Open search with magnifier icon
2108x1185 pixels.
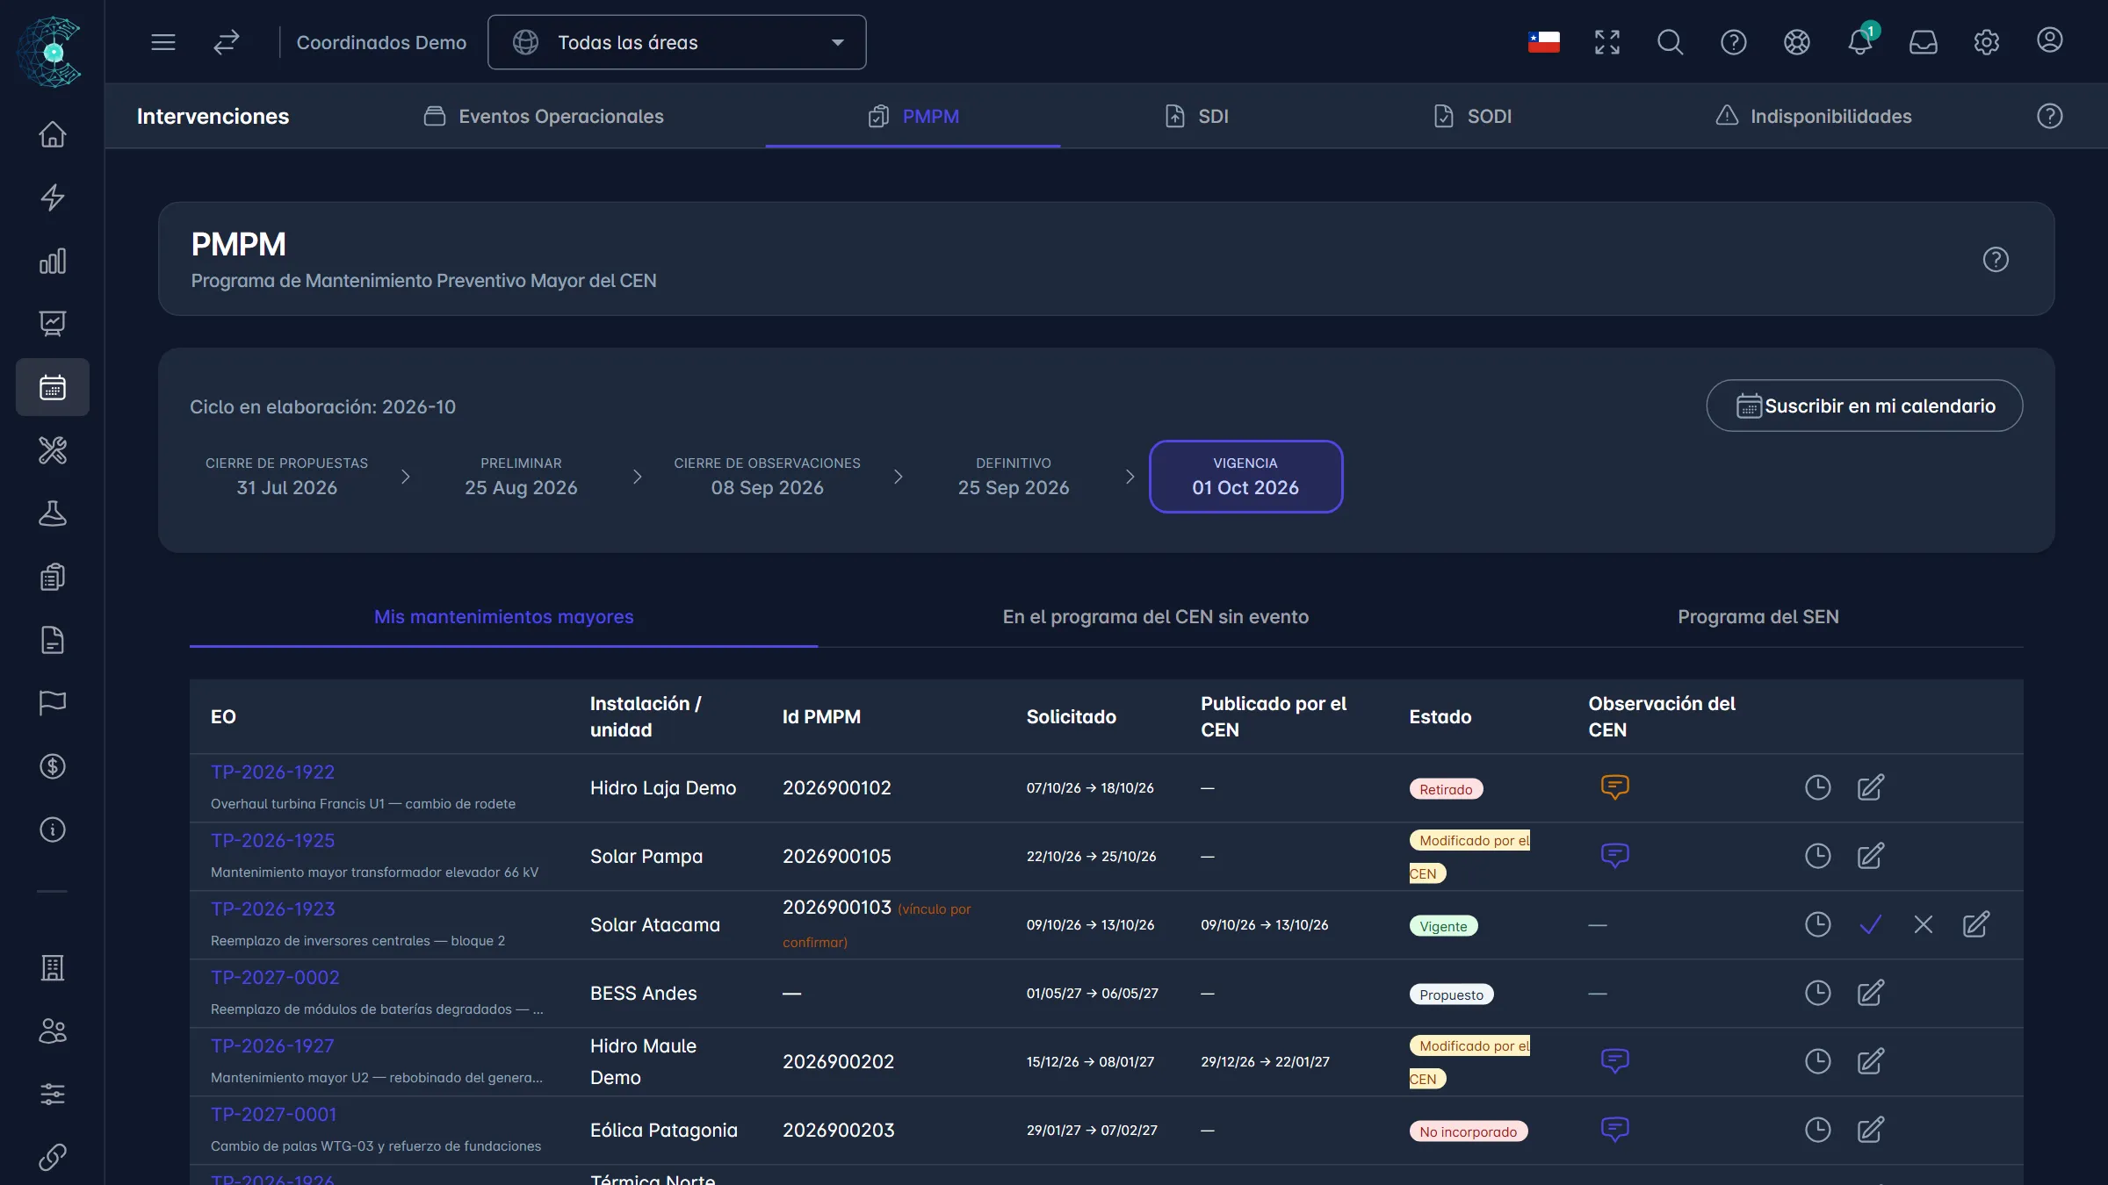1670,42
